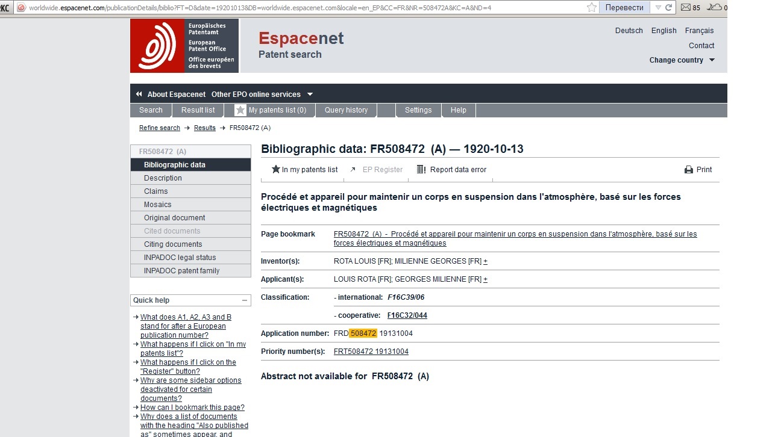Switch the site language to Deutsch
Image resolution: width=778 pixels, height=437 pixels.
pos(629,31)
